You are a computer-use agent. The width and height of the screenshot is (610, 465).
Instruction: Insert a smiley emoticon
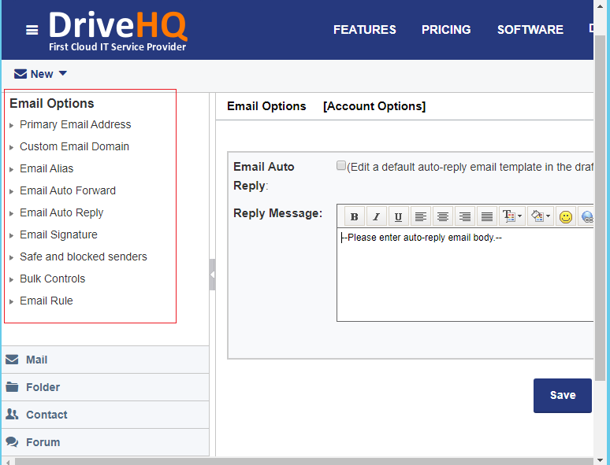tap(566, 216)
